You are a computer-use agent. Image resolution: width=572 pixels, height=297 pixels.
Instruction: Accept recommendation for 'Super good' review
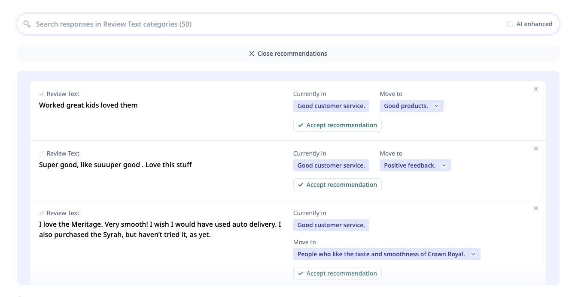(x=337, y=185)
